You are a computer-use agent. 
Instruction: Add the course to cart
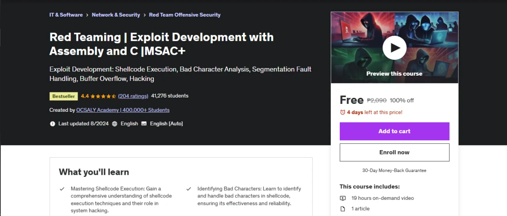[395, 131]
